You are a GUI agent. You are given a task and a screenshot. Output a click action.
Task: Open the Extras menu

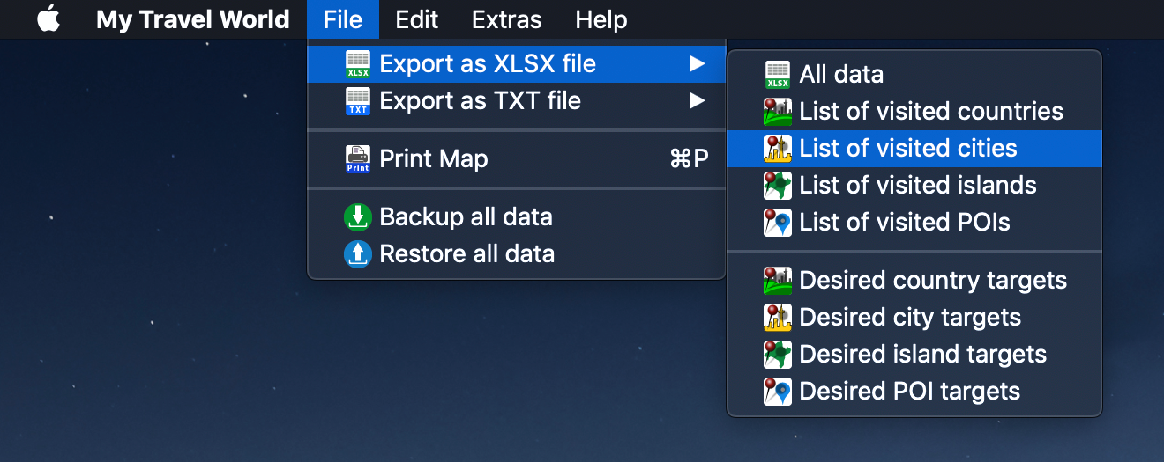click(507, 19)
